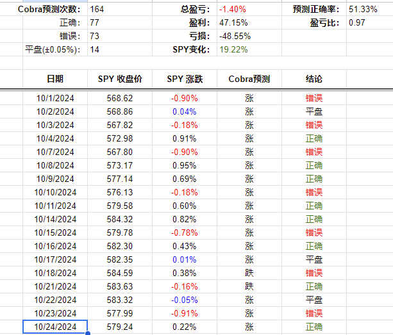Click the 0.38% change cell
The width and height of the screenshot is (393, 335).
pyautogui.click(x=185, y=273)
